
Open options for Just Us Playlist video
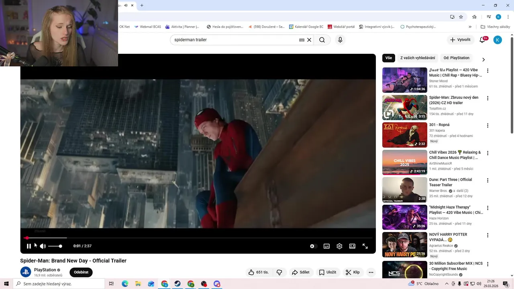(x=487, y=71)
